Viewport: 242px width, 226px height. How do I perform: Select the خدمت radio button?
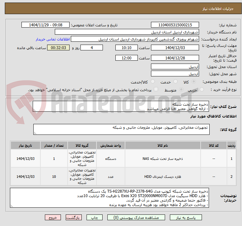pos(175,82)
